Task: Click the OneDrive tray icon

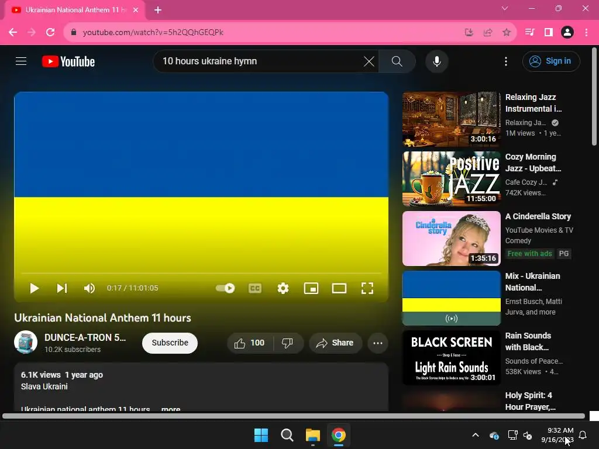Action: pos(494,435)
